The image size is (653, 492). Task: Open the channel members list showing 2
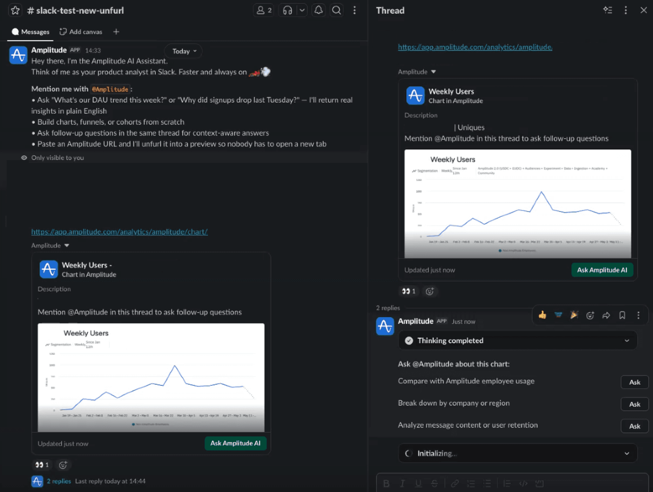pos(264,11)
